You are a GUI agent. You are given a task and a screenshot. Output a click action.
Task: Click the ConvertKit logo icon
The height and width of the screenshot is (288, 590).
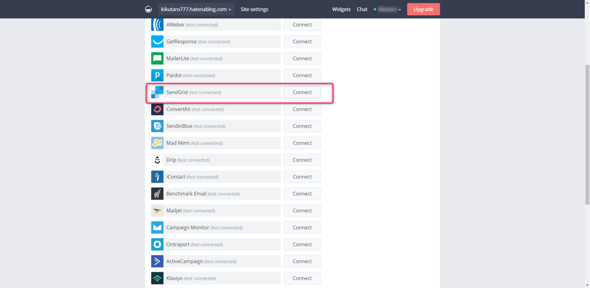[x=157, y=109]
